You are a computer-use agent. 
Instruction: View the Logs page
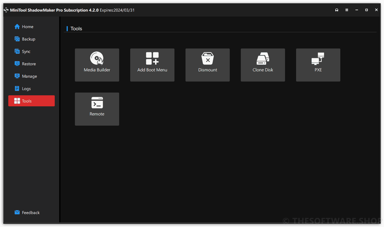[32, 89]
